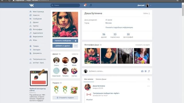Open street lights photo thumbnail
The image size is (184, 103).
tap(125, 56)
